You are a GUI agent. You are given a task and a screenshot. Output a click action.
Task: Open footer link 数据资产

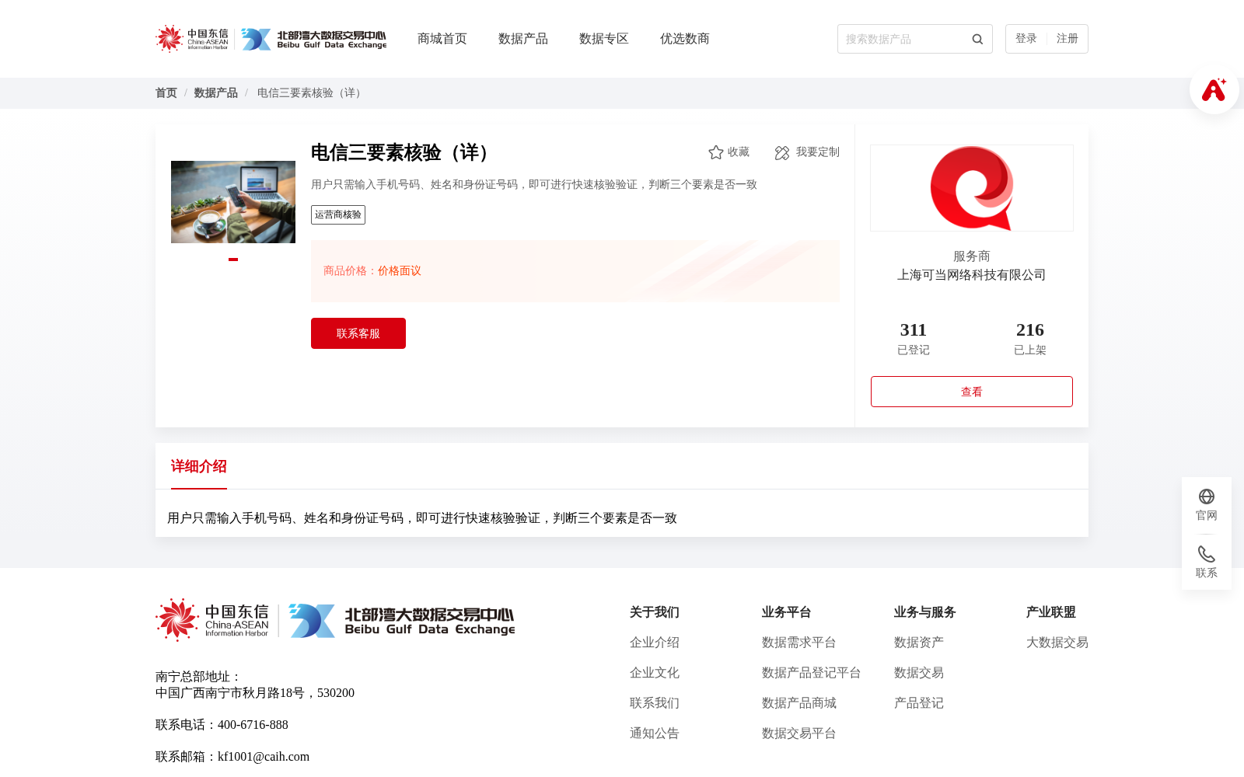[x=919, y=643]
